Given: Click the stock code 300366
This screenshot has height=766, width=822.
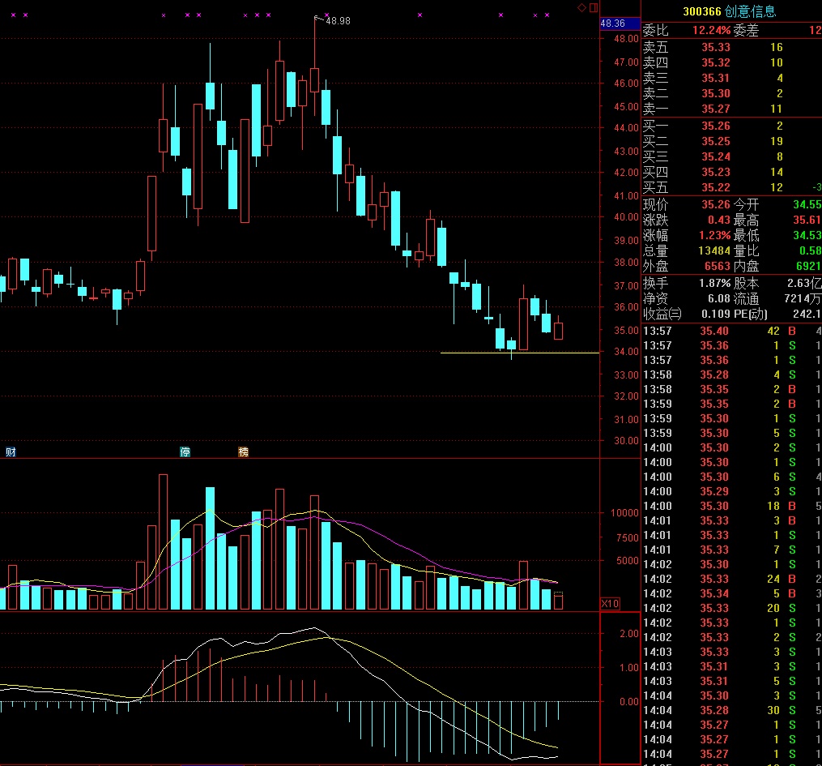Looking at the screenshot, I should point(701,11).
